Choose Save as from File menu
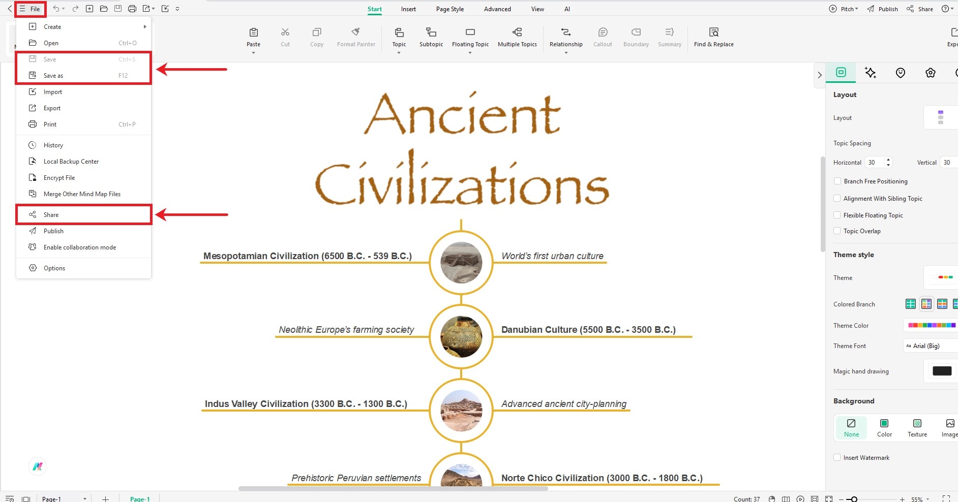Viewport: 958px width, 502px height. (x=84, y=75)
